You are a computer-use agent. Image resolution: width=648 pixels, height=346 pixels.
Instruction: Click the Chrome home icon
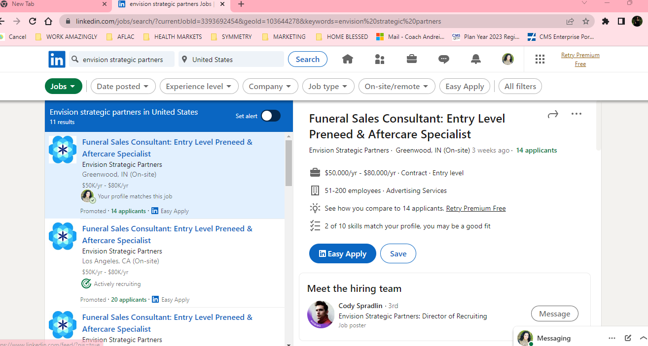coord(48,21)
